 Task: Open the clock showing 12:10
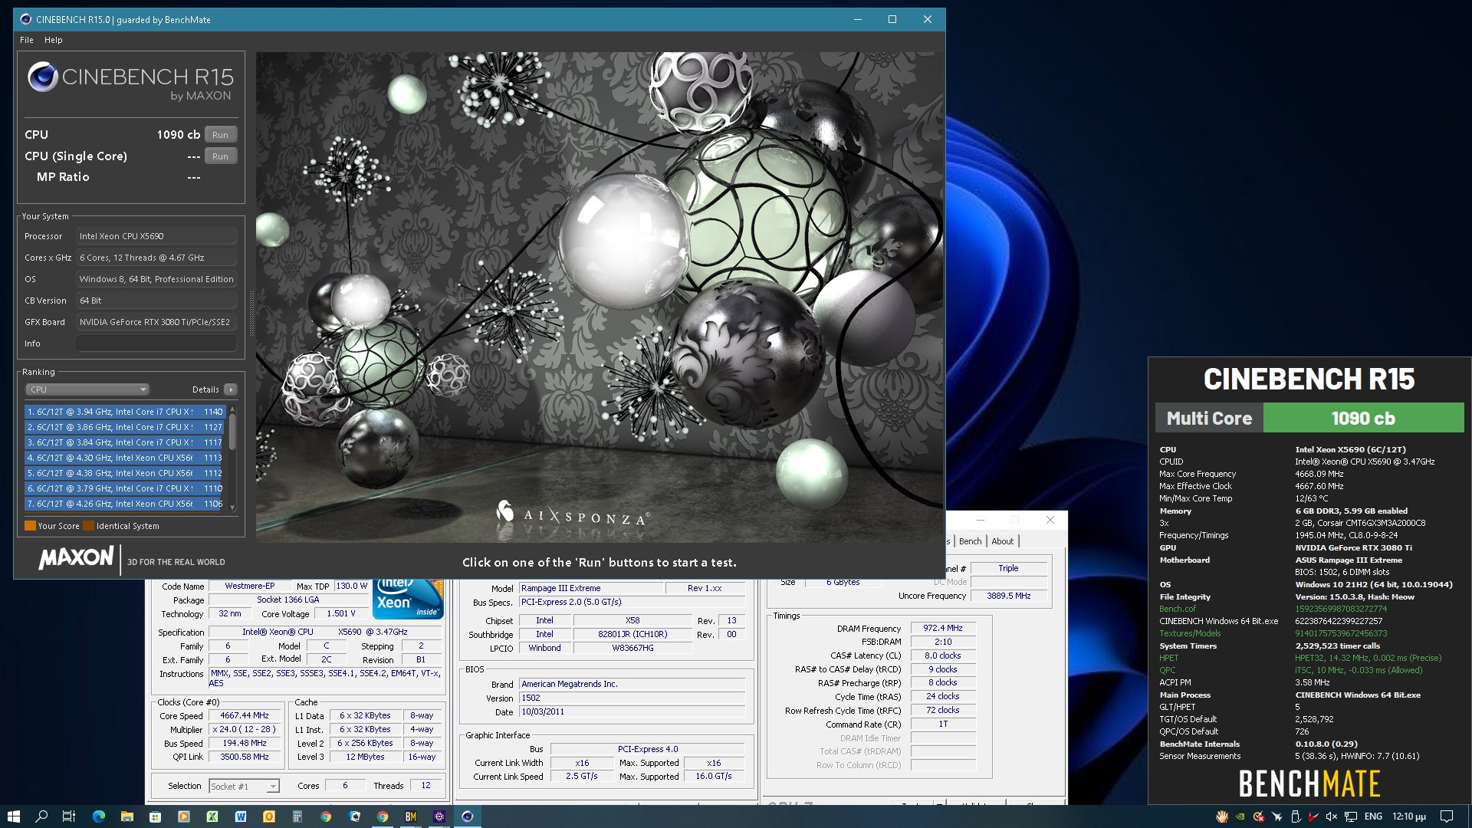coord(1409,816)
